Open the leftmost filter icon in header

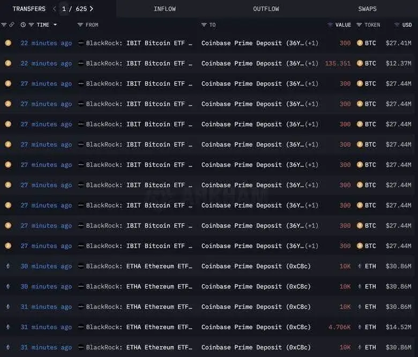pyautogui.click(x=4, y=25)
